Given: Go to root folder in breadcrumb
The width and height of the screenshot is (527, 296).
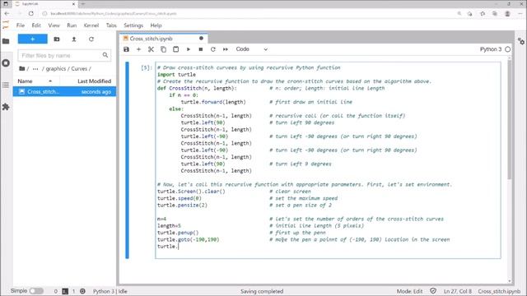Looking at the screenshot, I should pyautogui.click(x=22, y=68).
